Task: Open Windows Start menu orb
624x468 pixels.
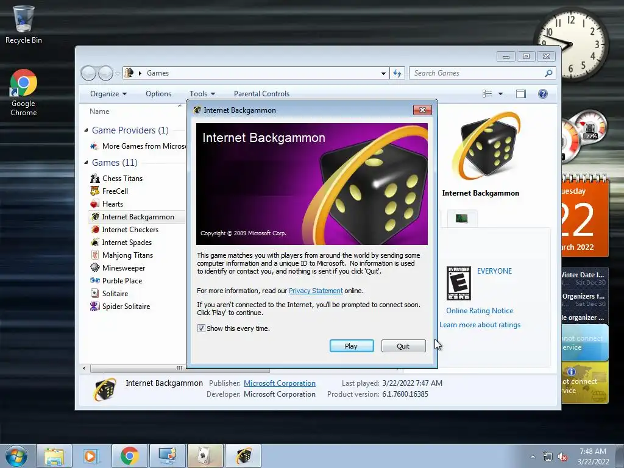Action: click(x=16, y=456)
